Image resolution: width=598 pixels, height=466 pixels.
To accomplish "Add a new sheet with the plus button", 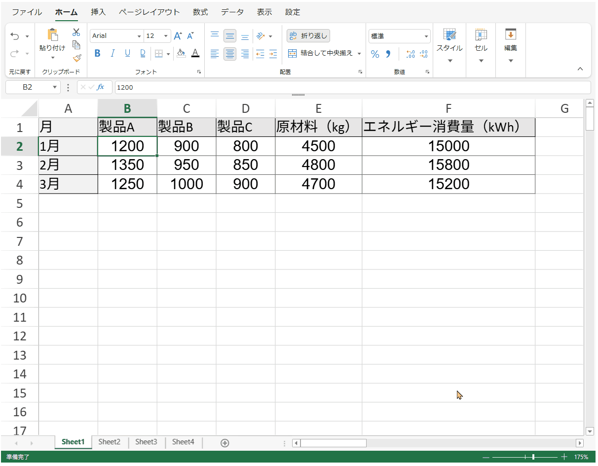I will click(x=224, y=442).
